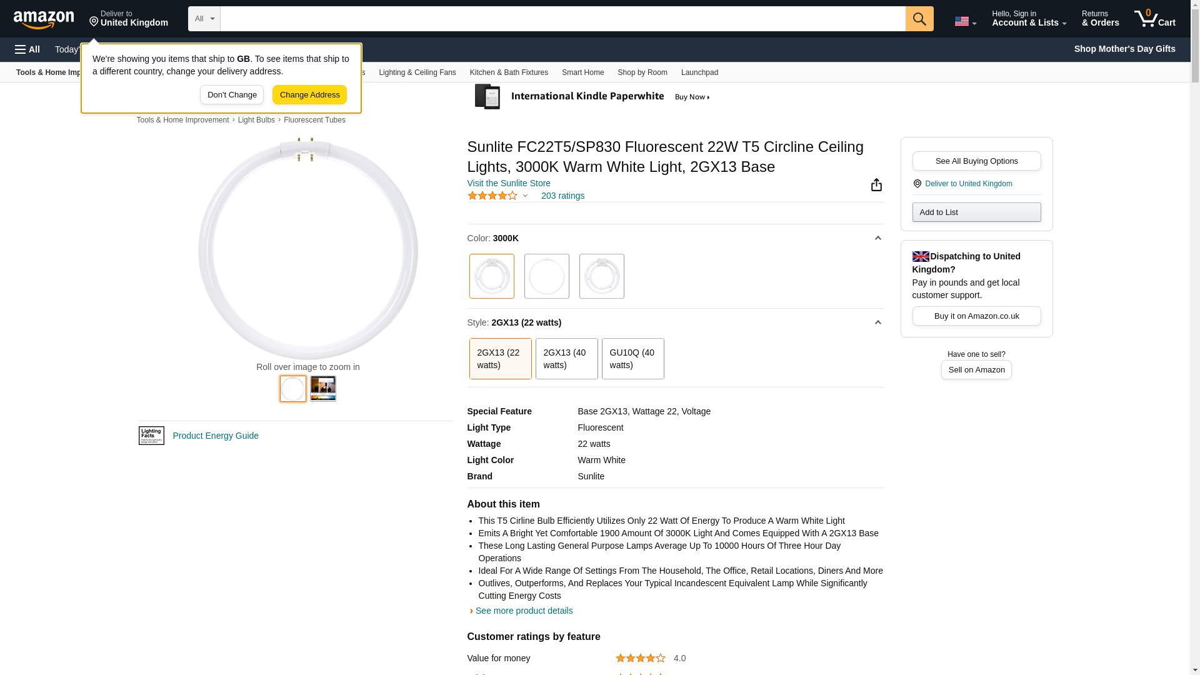Open the shopping cart icon
Screen dimensions: 1200x675
(1154, 18)
